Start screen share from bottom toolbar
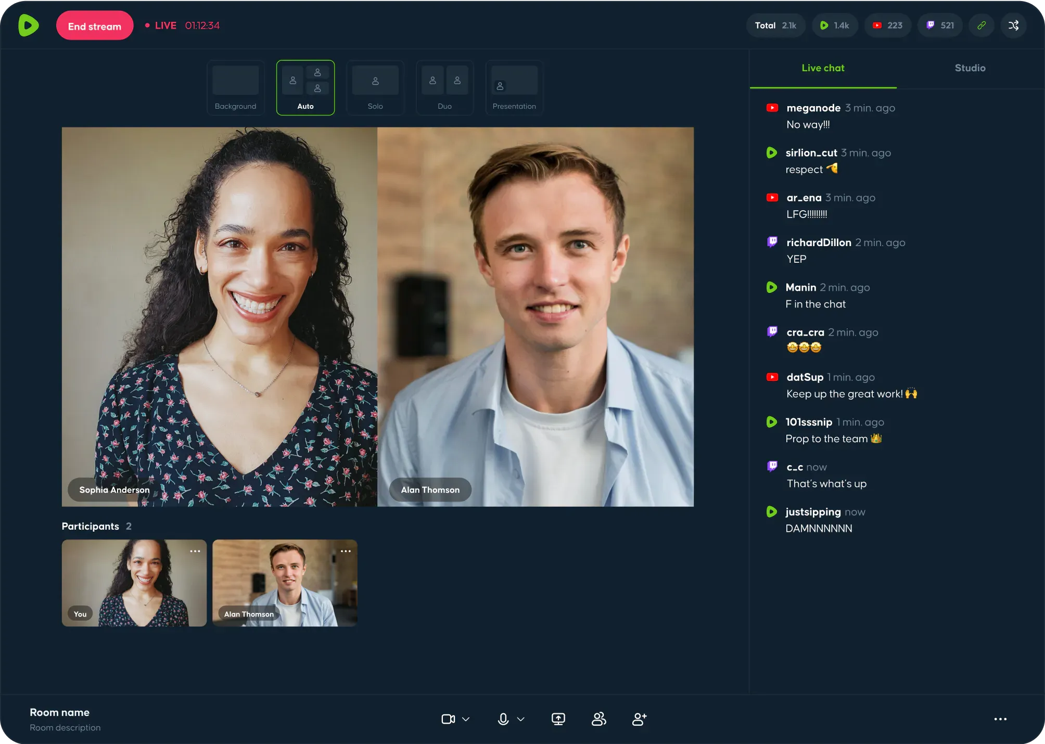 (558, 719)
